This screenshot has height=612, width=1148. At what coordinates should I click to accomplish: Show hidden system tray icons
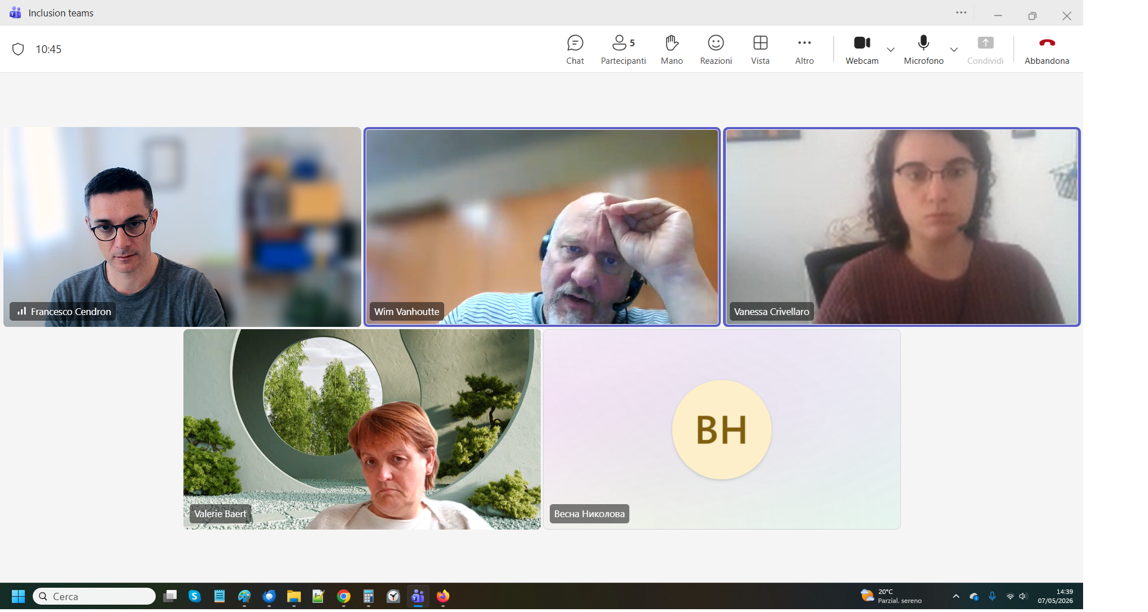click(x=956, y=596)
